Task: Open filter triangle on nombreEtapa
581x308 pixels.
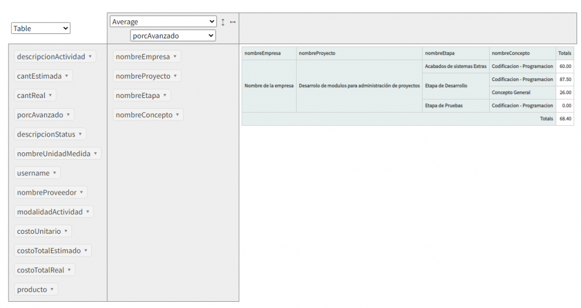Action: coord(165,95)
